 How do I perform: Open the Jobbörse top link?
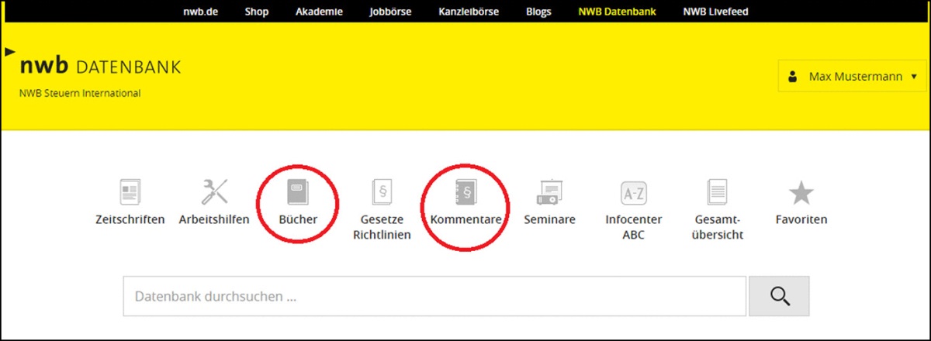[x=389, y=12]
